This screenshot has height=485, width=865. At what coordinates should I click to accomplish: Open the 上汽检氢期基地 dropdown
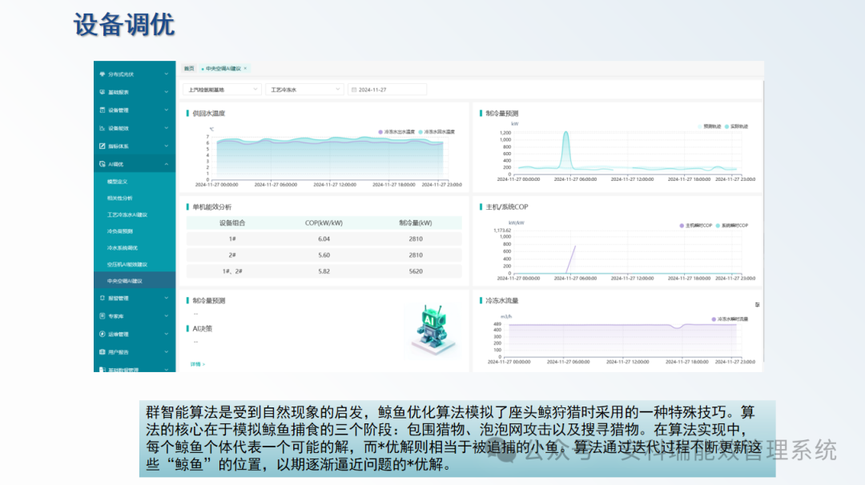point(221,90)
